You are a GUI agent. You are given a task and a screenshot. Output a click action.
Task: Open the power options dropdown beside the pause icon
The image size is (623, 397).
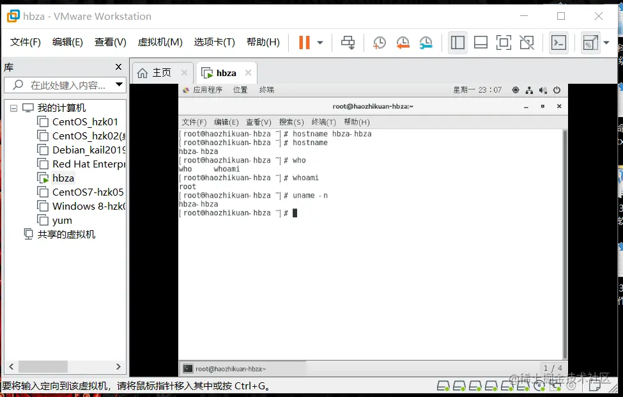coord(320,43)
